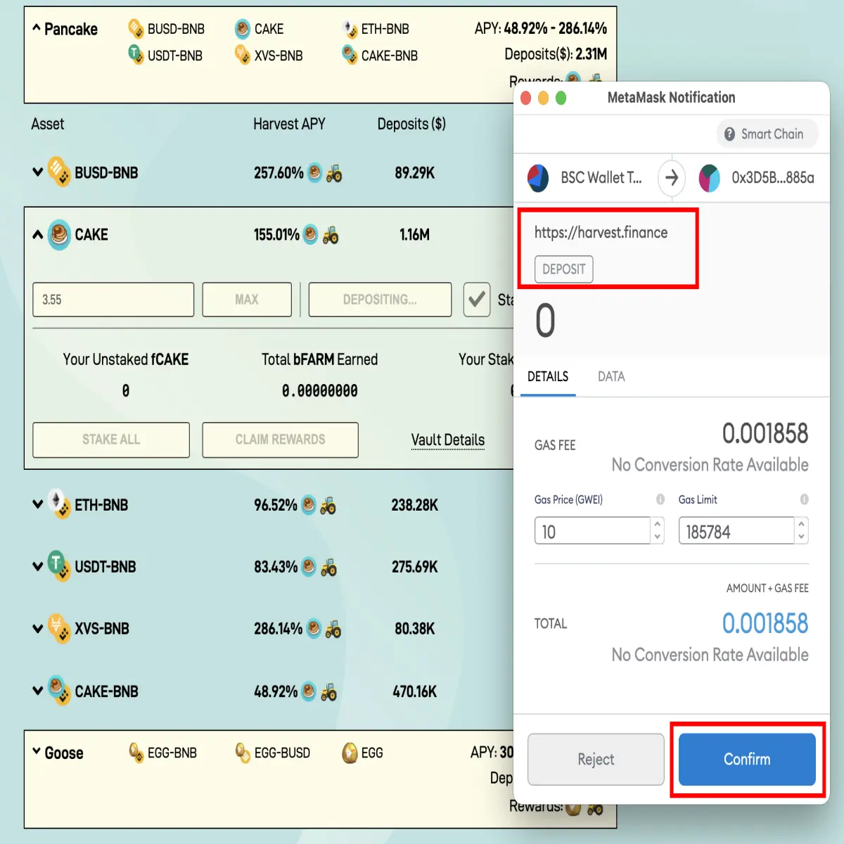Click the arrow between sender and recipient
The height and width of the screenshot is (844, 844).
(672, 178)
